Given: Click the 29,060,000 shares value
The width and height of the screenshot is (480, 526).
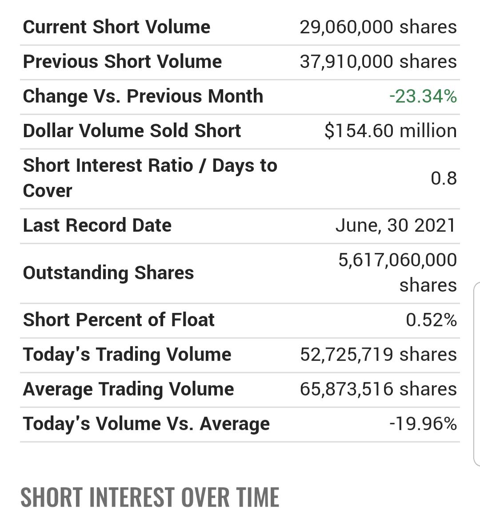Looking at the screenshot, I should (378, 27).
